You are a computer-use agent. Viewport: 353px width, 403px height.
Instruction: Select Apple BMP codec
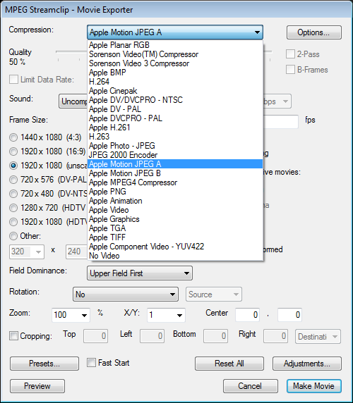(x=175, y=73)
